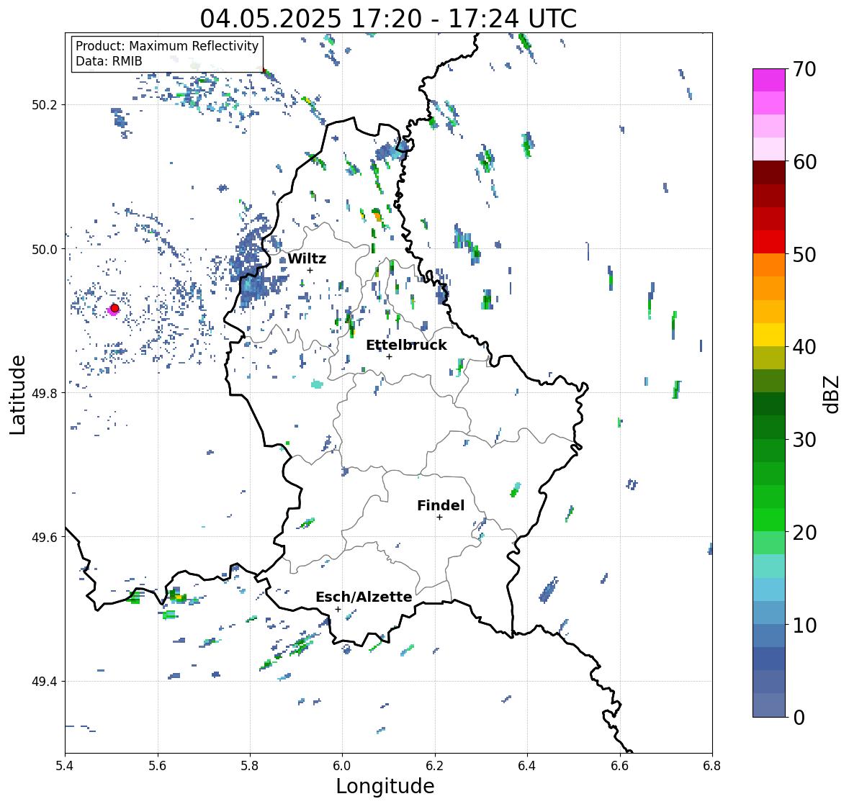Pick the bright red swatch just above 50 dBZ
Image resolution: width=849 pixels, height=804 pixels.
tap(769, 242)
